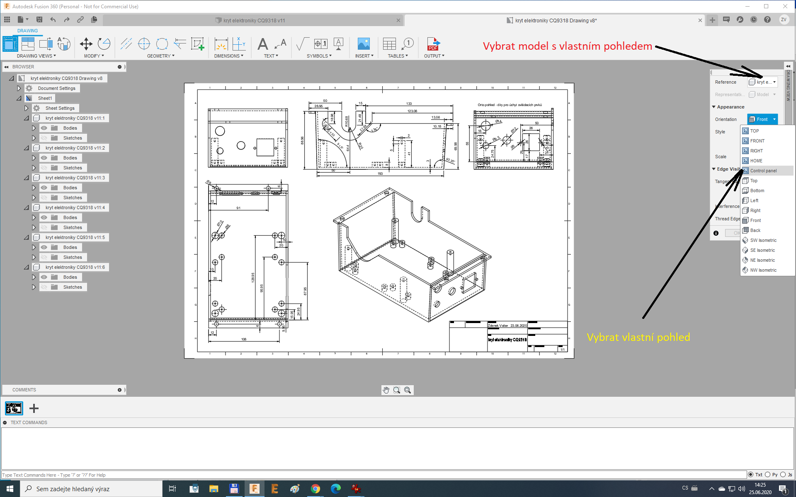The image size is (796, 497).
Task: Expand Document Settings in browser tree
Action: [x=19, y=88]
